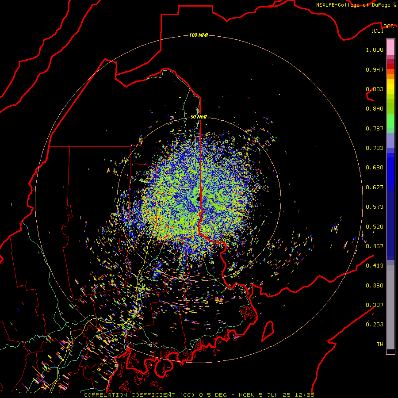398x398 pixels.
Task: Click the 0.893 color scale value
Action: point(375,89)
